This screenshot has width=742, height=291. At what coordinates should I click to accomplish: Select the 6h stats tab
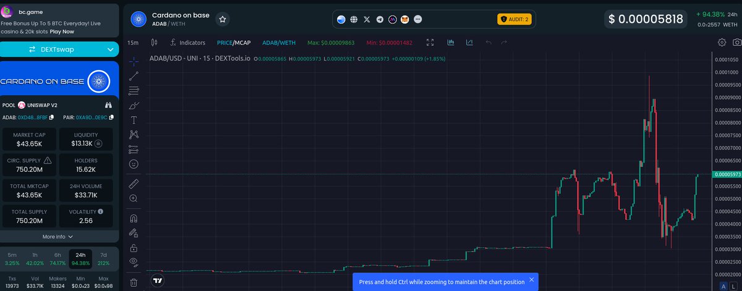[x=58, y=258]
